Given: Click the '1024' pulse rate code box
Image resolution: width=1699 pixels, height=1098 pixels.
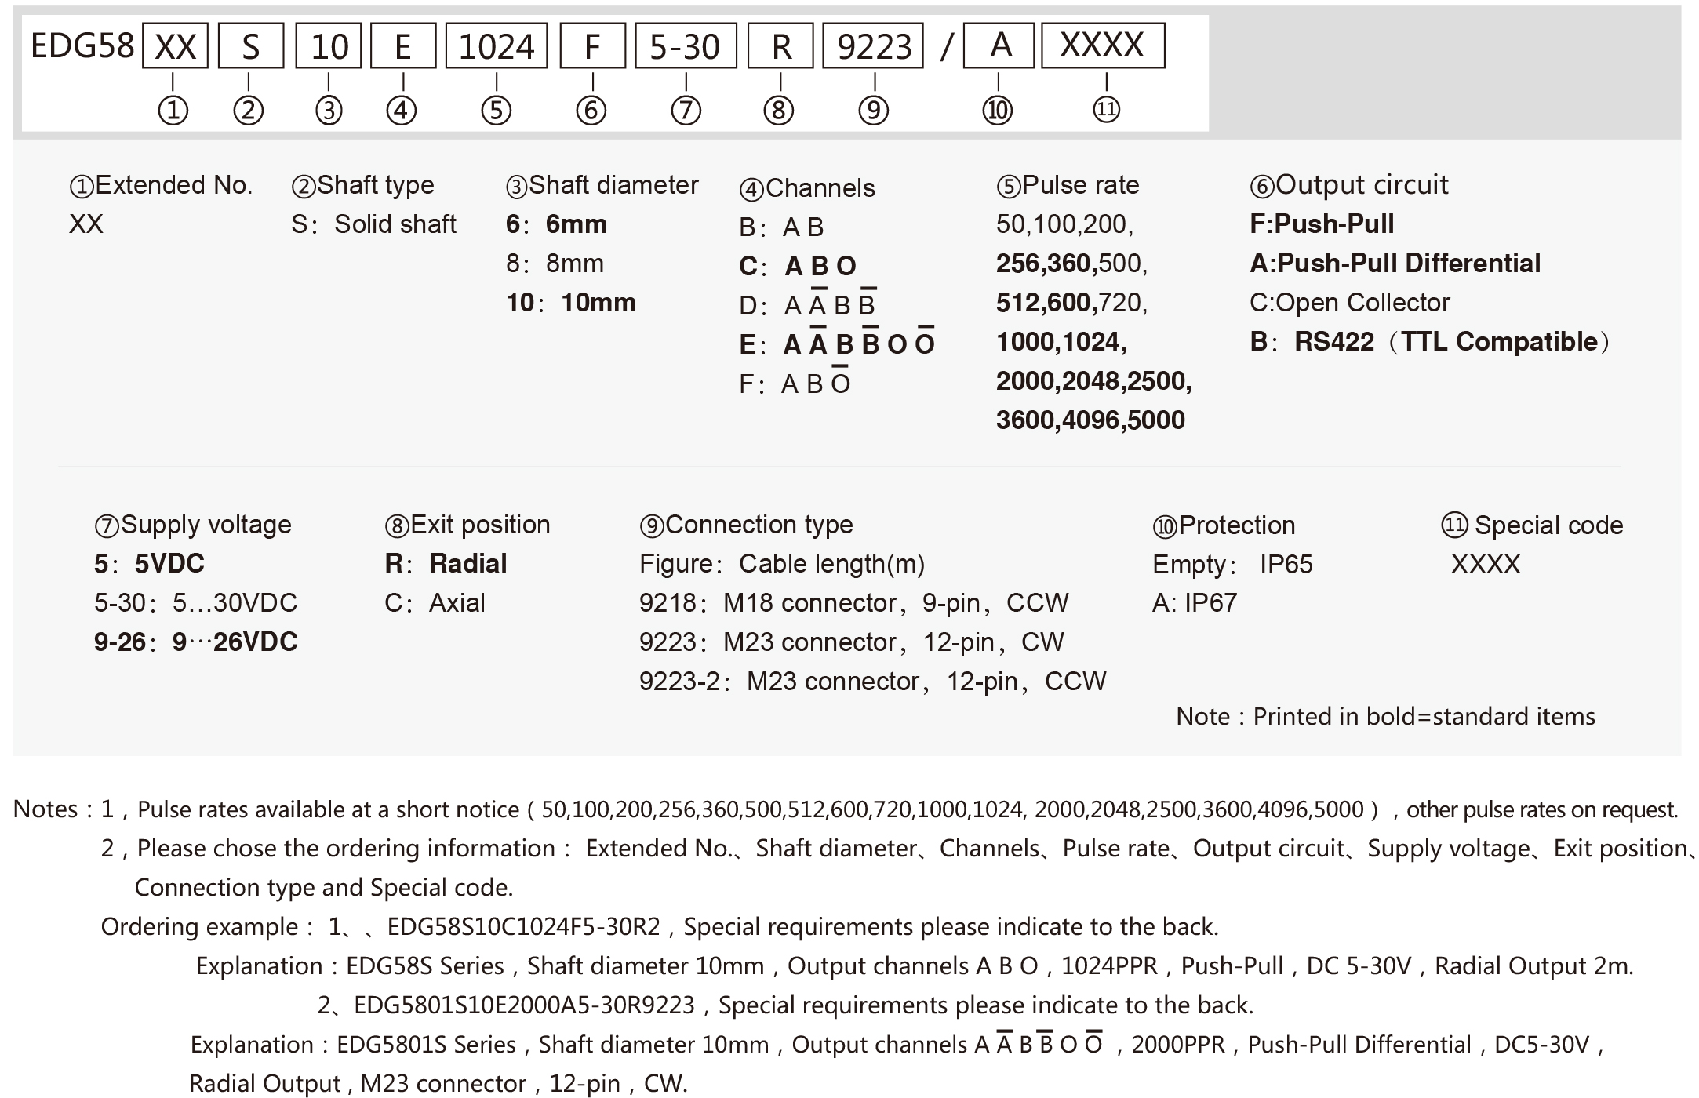Looking at the screenshot, I should pos(497,46).
